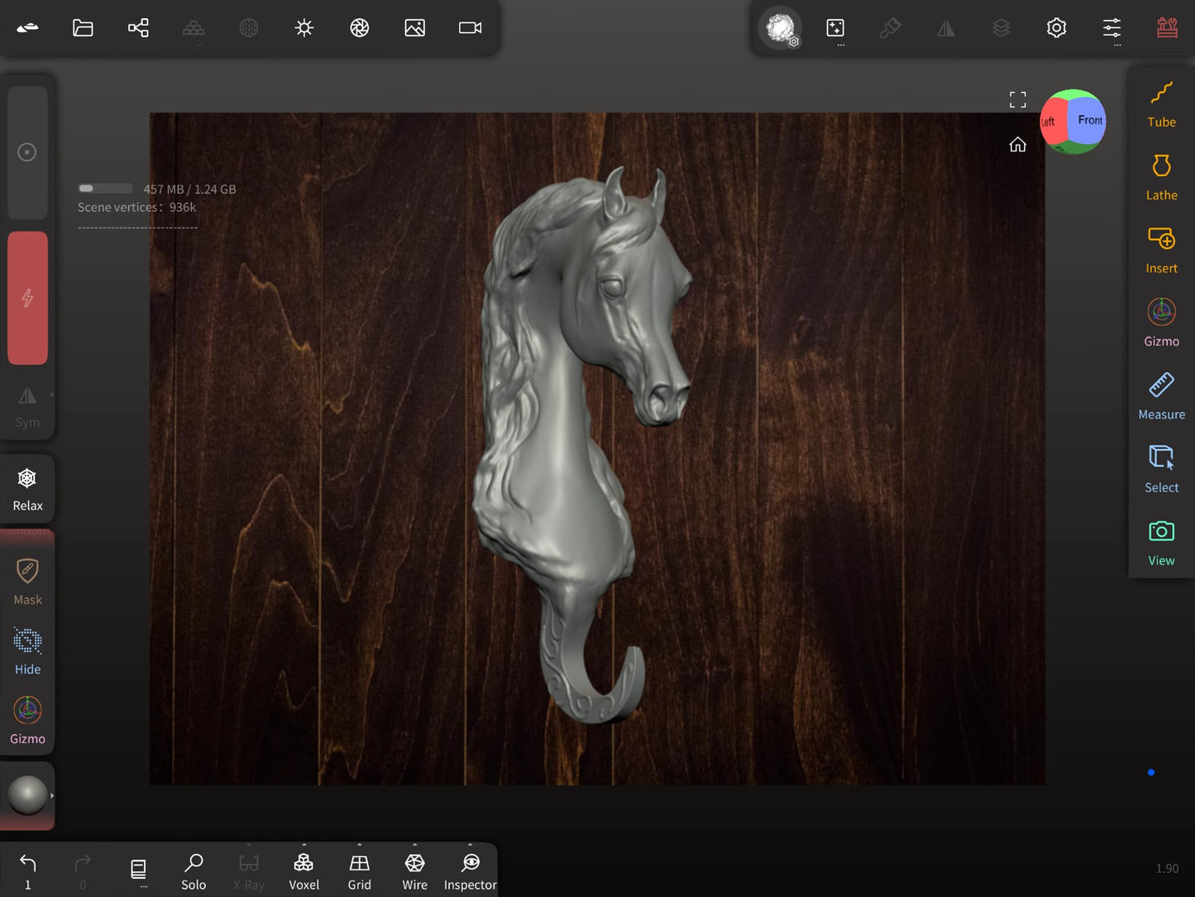The width and height of the screenshot is (1195, 897).
Task: Open the lighting settings sun icon
Action: 304,28
